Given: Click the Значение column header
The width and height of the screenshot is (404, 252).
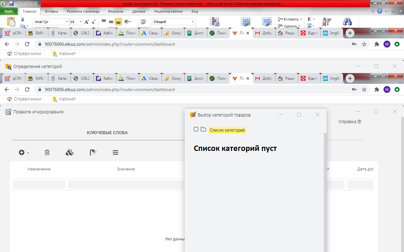Looking at the screenshot, I should pos(126,169).
